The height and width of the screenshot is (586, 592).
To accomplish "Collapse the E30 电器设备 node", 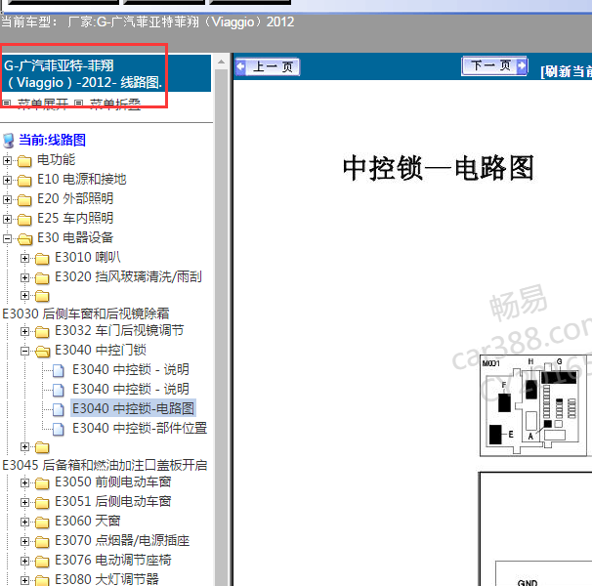I will 7,238.
